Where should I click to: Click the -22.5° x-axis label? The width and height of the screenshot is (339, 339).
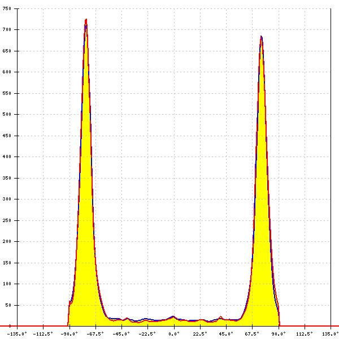point(147,334)
